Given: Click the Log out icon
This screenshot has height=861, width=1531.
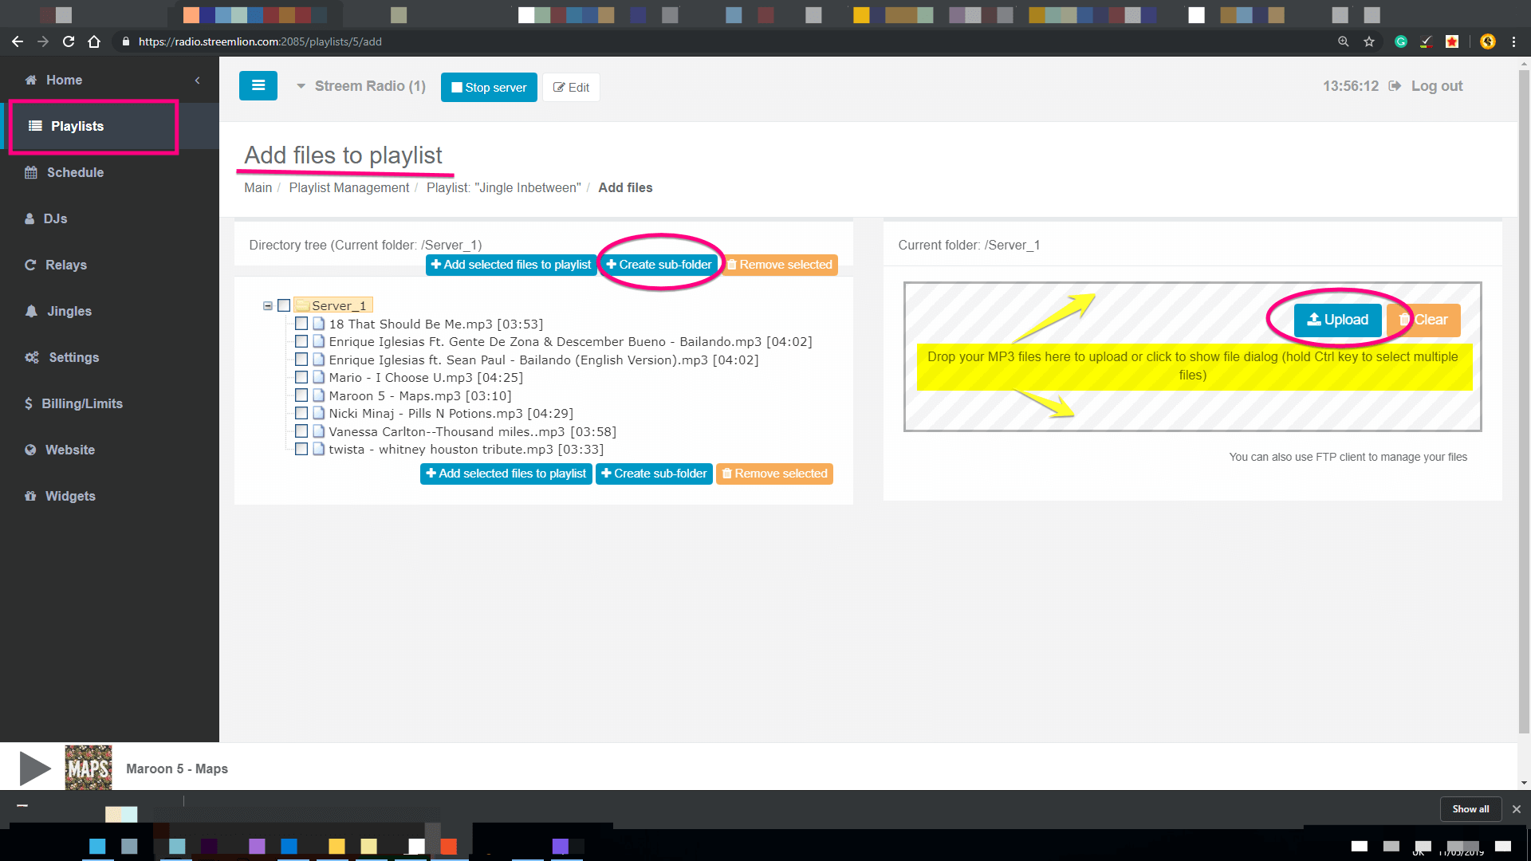Looking at the screenshot, I should pos(1395,86).
